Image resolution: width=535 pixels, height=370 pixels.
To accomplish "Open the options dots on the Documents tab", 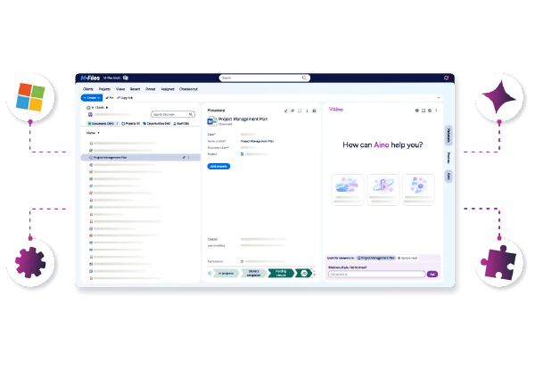I will (x=118, y=123).
